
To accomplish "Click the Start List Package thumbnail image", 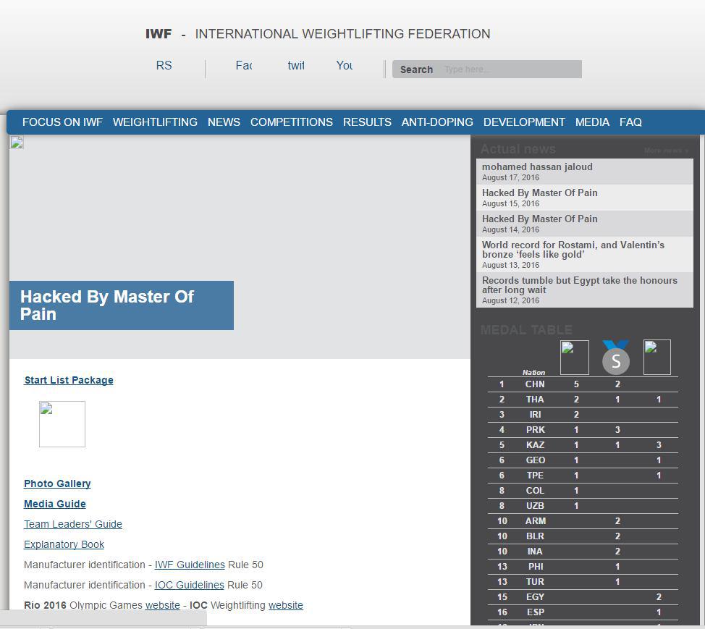I will pyautogui.click(x=62, y=424).
